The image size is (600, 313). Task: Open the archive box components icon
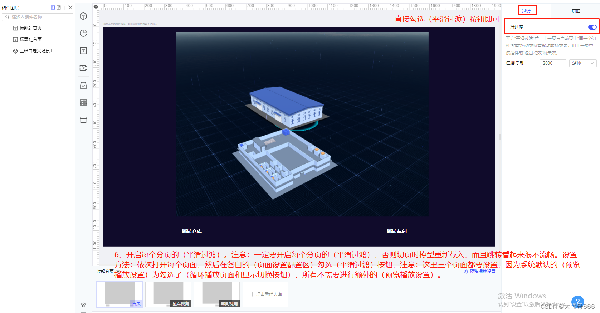pyautogui.click(x=83, y=120)
